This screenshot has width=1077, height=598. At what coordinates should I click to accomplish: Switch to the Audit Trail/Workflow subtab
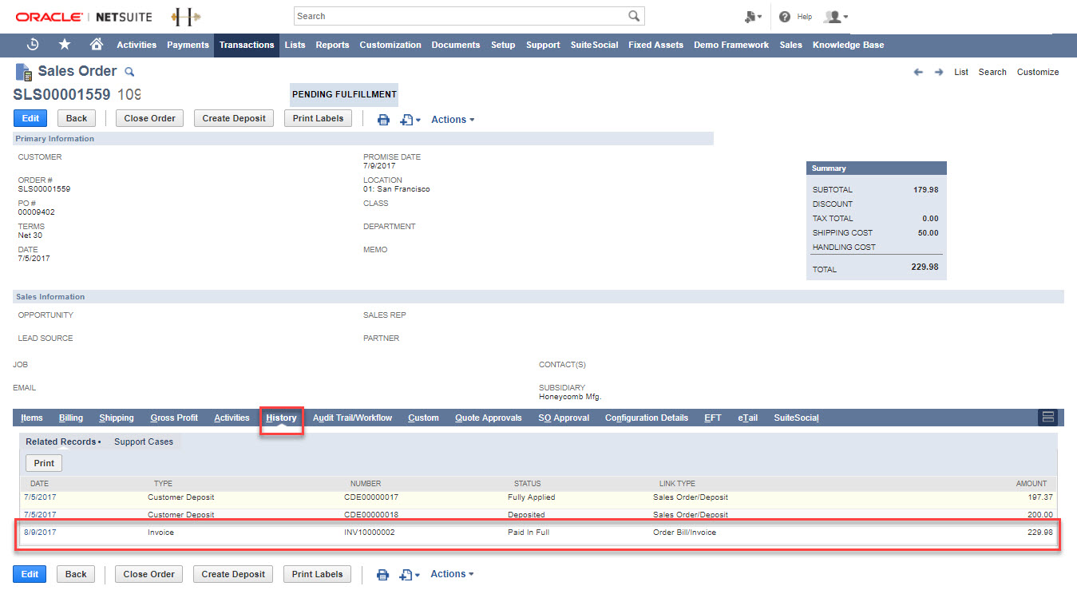point(352,418)
